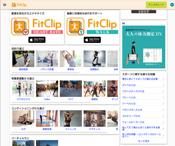Select the ヨガ thumbnail

(23, 118)
